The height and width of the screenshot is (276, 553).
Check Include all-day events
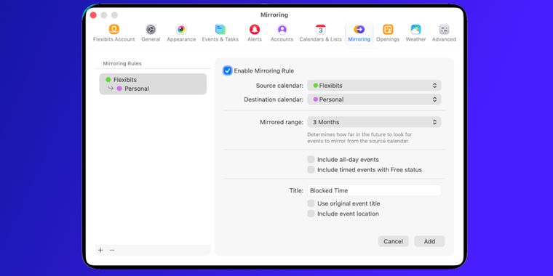(311, 160)
